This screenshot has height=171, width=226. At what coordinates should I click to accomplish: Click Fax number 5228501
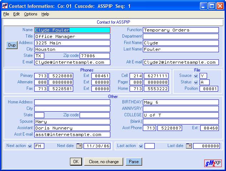61,89
